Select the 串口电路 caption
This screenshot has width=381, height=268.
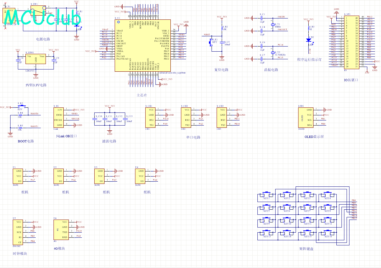[193, 137]
